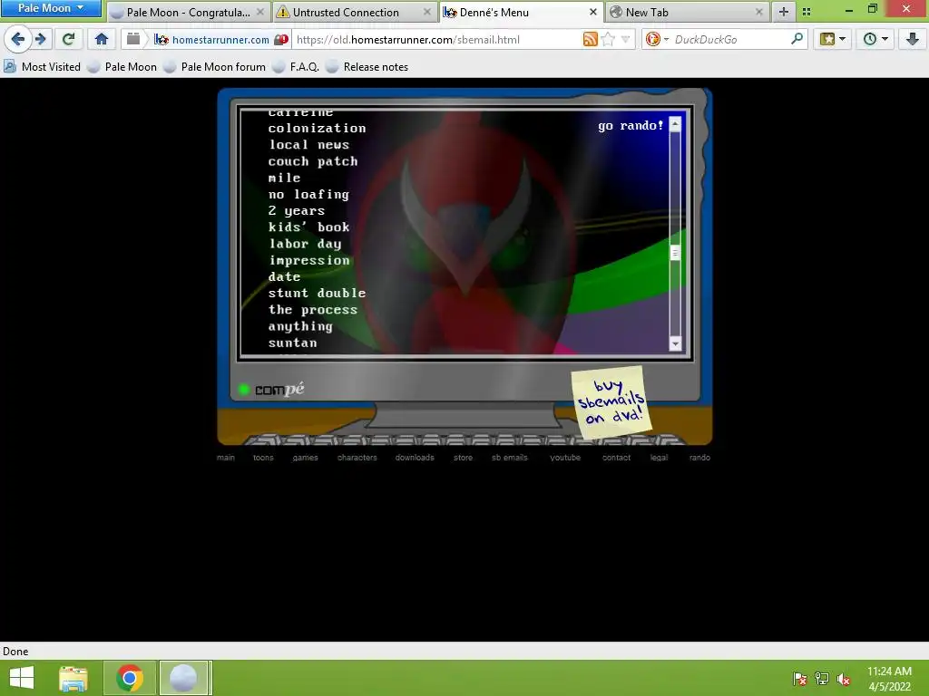Open the 'youtube' footer link
Screen dimensions: 929x696
pos(565,458)
